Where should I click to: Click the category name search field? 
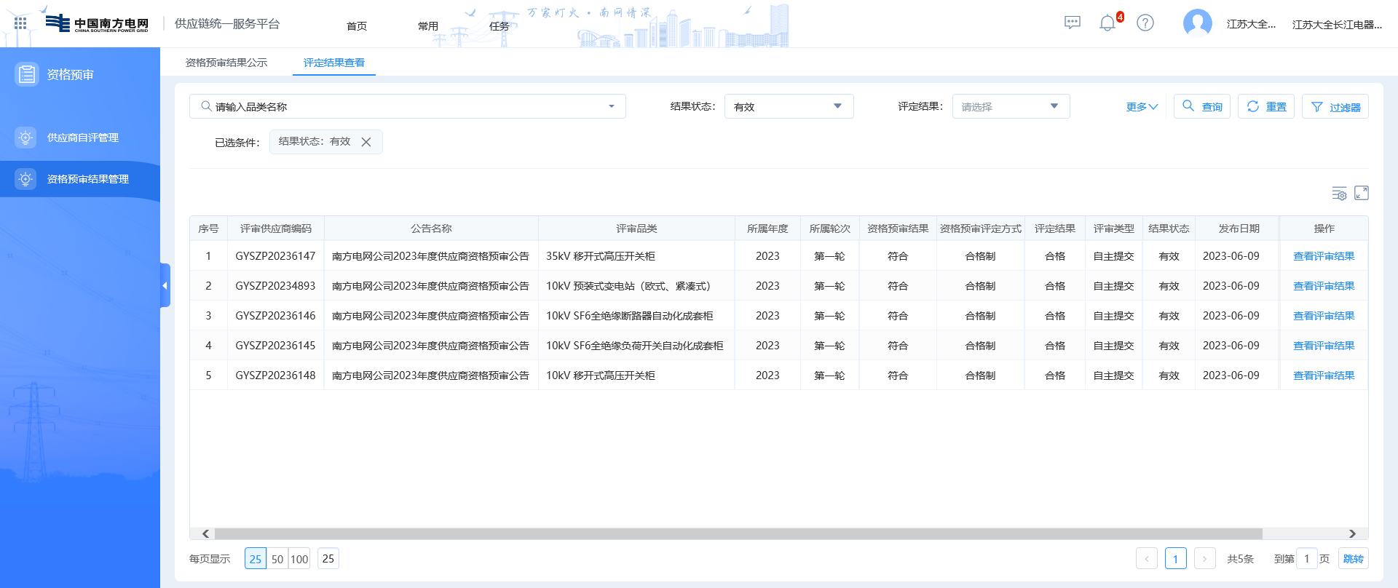408,106
